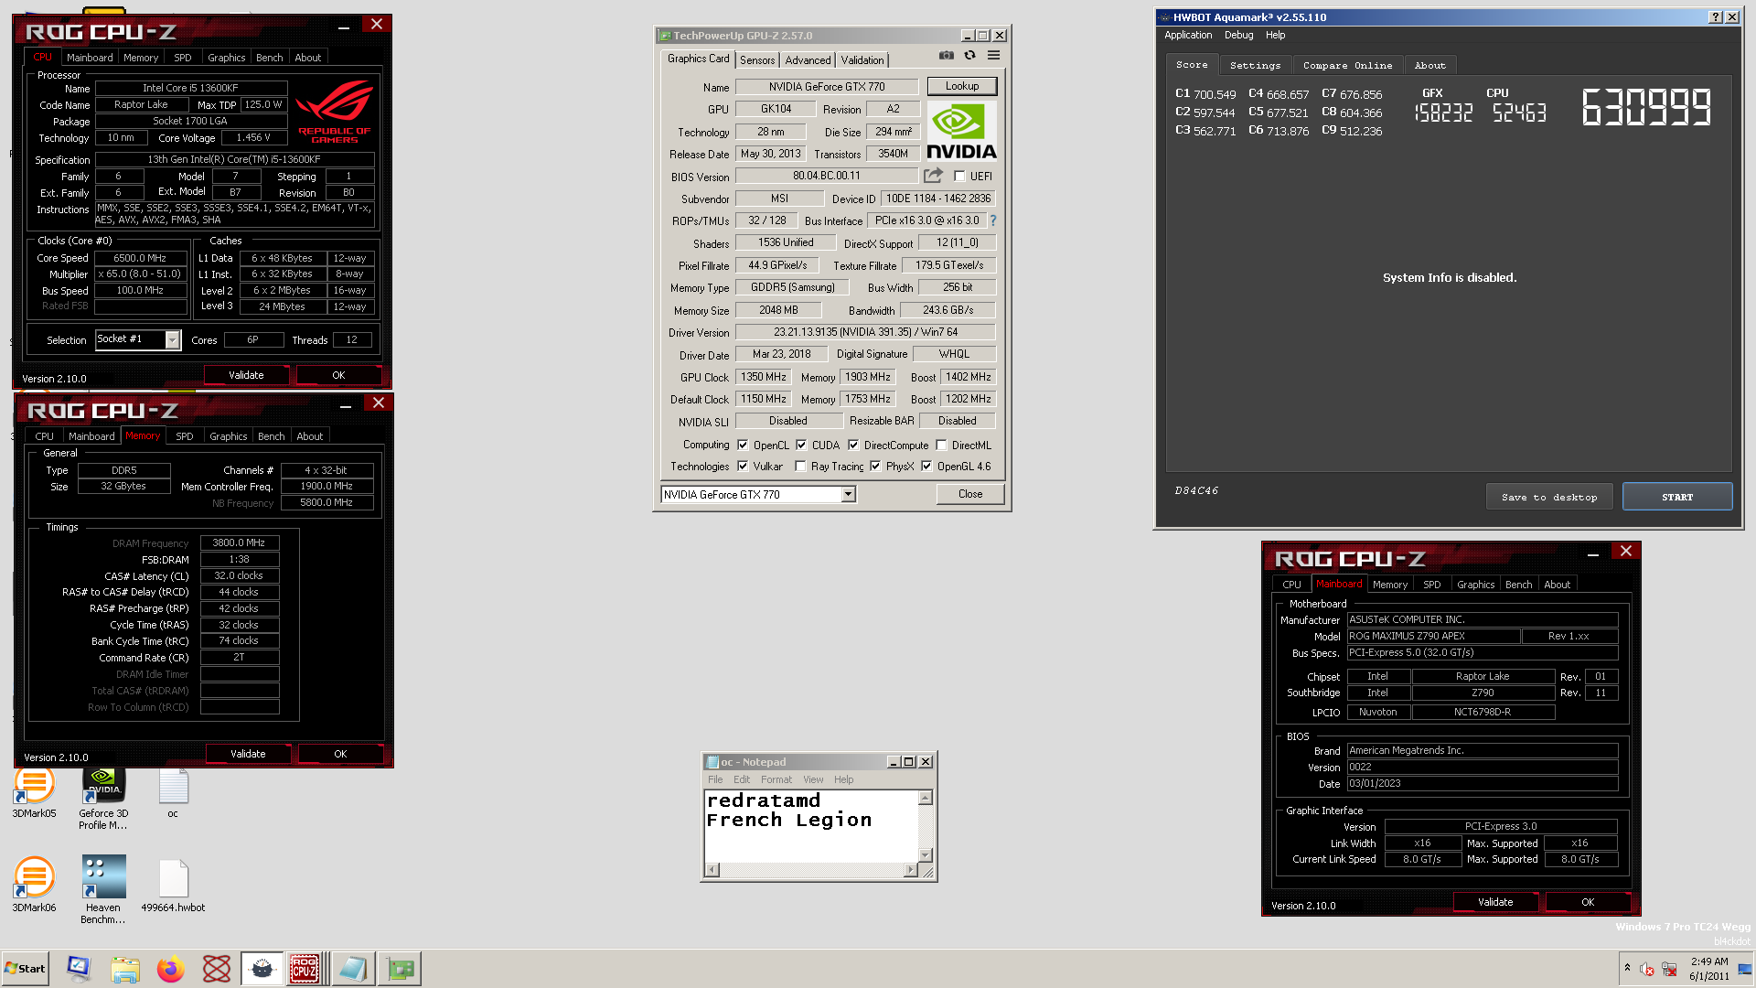Screen dimensions: 1756x988
Task: Open the Heaven Benchmark desktop shortcut
Action: (x=103, y=890)
